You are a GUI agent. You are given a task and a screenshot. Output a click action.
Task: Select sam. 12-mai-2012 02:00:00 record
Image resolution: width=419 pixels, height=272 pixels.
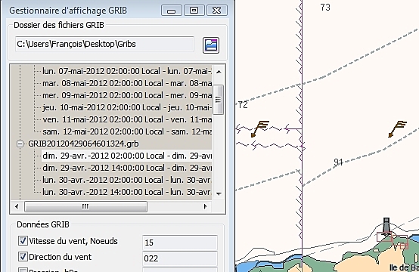[x=127, y=131]
